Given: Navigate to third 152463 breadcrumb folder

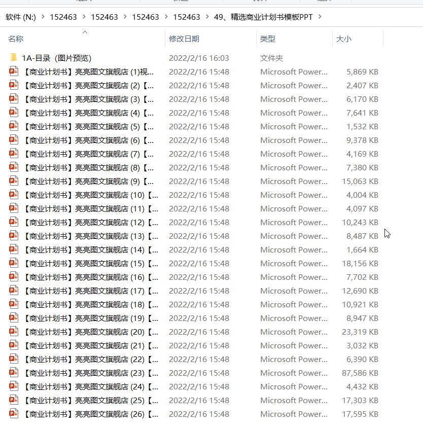Looking at the screenshot, I should (x=146, y=17).
